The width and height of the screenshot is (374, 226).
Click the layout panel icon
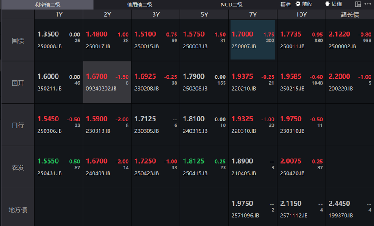tap(358, 4)
